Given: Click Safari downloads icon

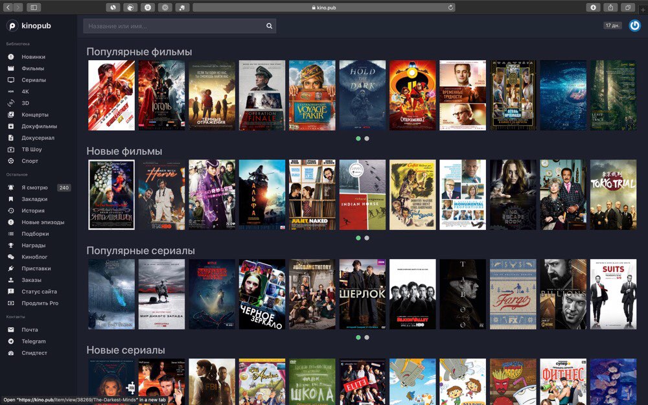Looking at the screenshot, I should click(593, 7).
